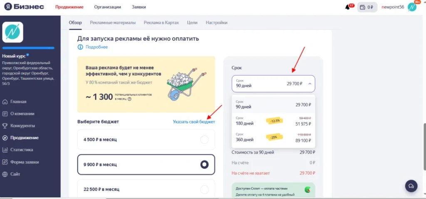426x199 pixels.
Task: Open the chat support bubble icon
Action: pos(411,186)
